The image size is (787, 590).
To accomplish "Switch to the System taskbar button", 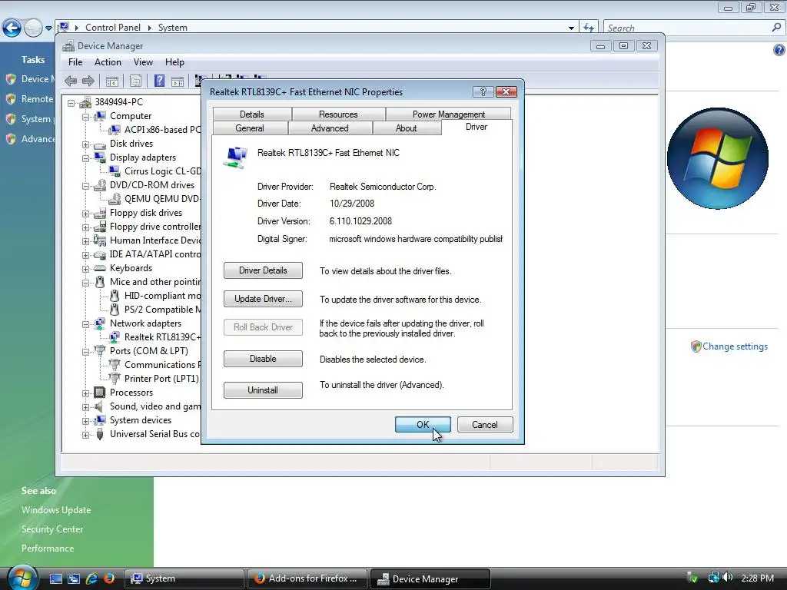I will (x=184, y=578).
